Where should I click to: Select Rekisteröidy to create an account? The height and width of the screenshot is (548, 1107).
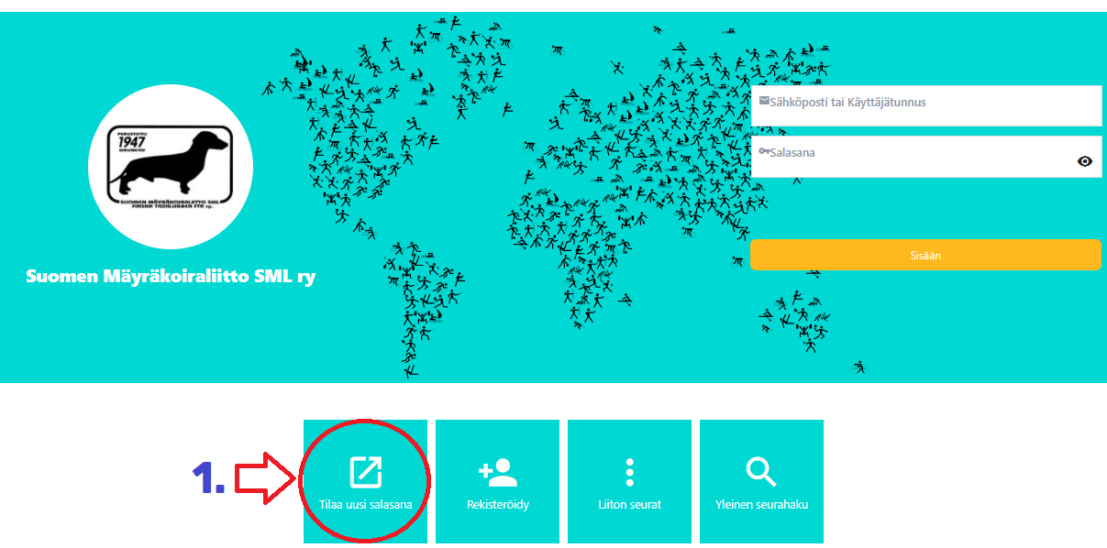point(497,502)
